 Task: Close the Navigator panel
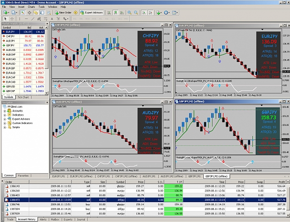(47, 102)
